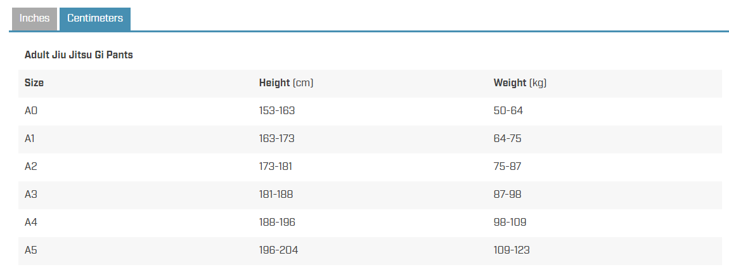Image resolution: width=729 pixels, height=272 pixels.
Task: Click the Adult Jiu Jitsu Gi Pants heading
Action: [x=79, y=55]
